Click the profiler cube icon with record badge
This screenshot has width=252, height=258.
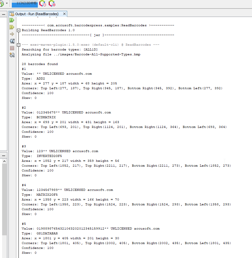coord(52,4)
